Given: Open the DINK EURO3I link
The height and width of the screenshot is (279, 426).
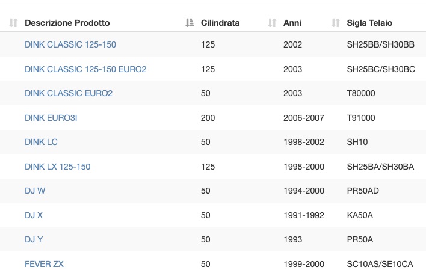Looking at the screenshot, I should [51, 118].
